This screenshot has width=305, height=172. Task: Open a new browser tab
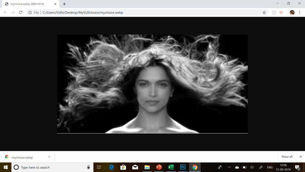[x=64, y=4]
